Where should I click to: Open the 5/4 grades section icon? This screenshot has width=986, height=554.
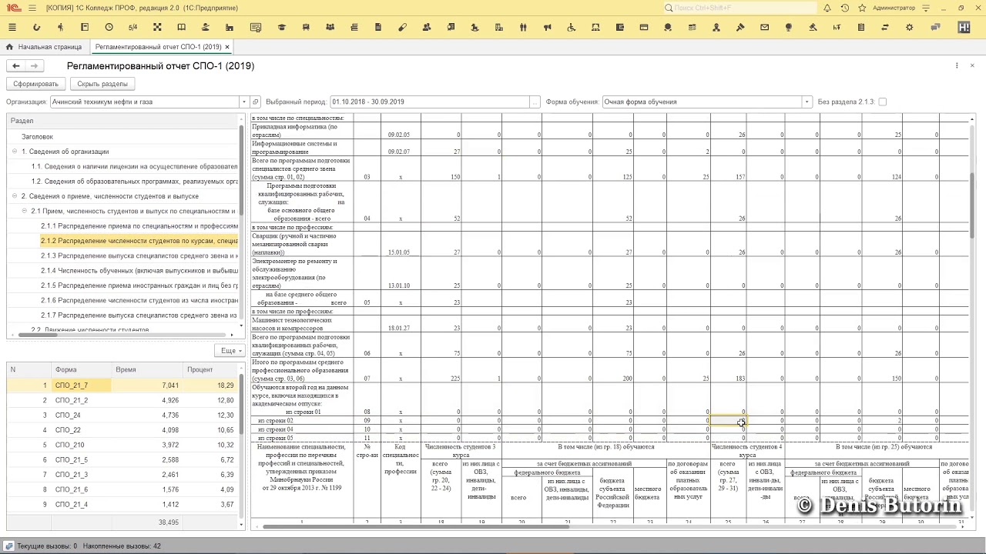pyautogui.click(x=132, y=27)
